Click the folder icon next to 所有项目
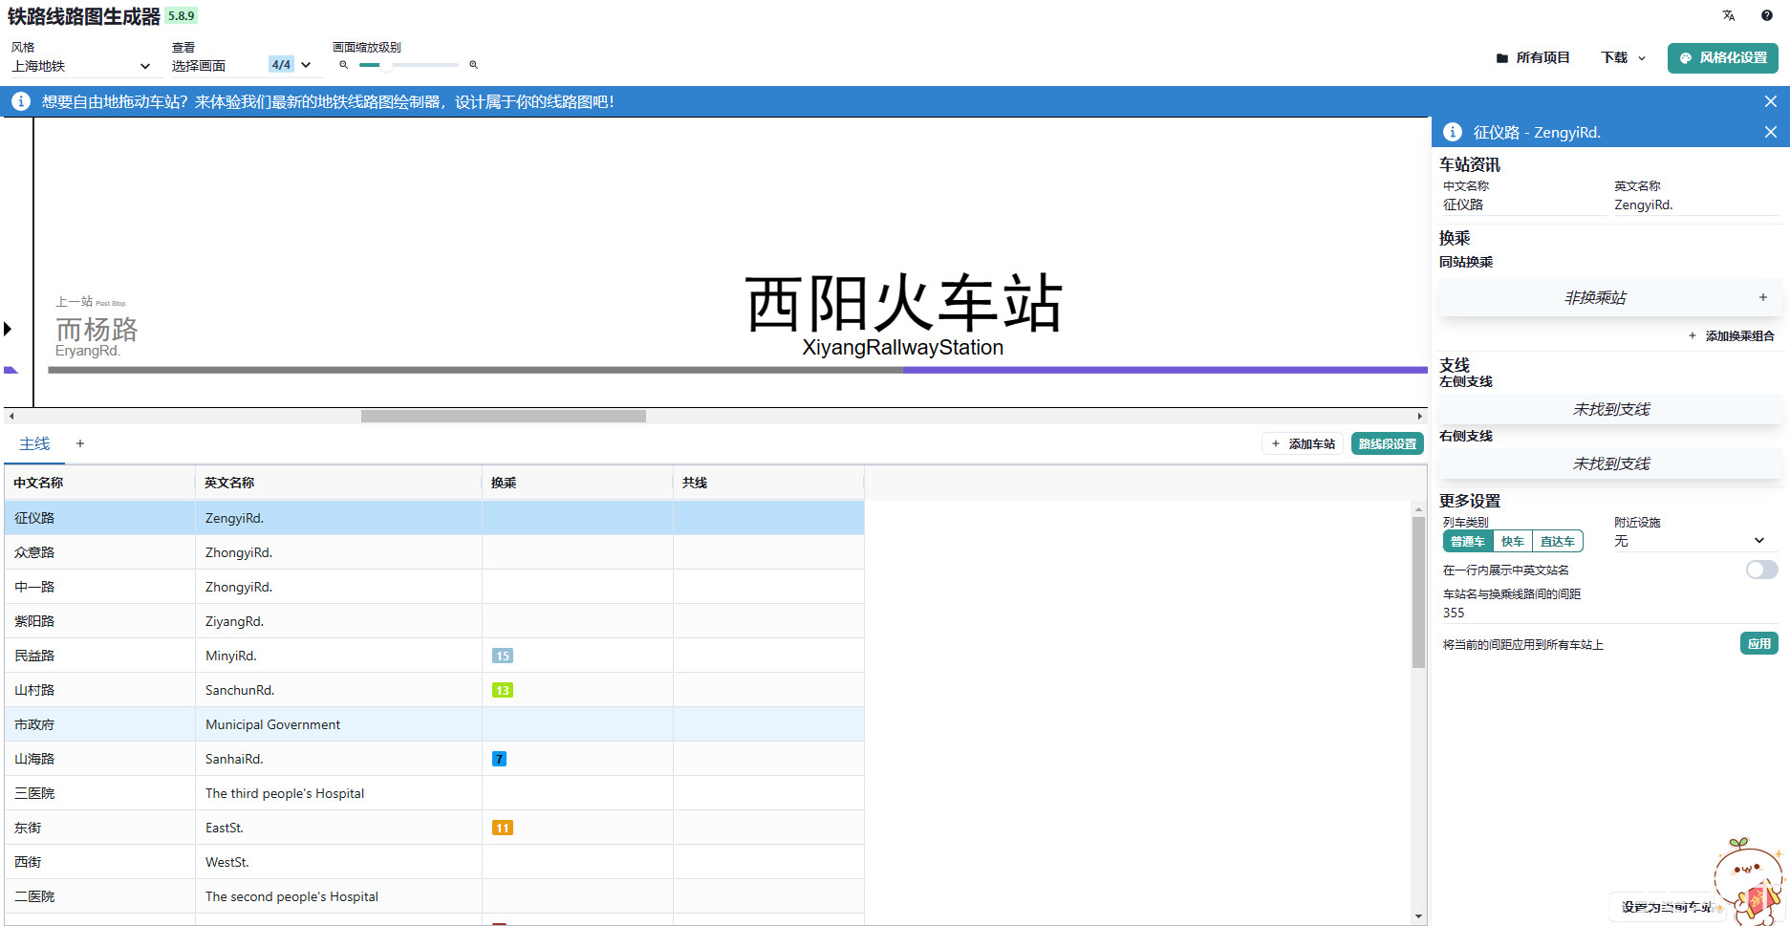The image size is (1790, 926). coord(1500,57)
